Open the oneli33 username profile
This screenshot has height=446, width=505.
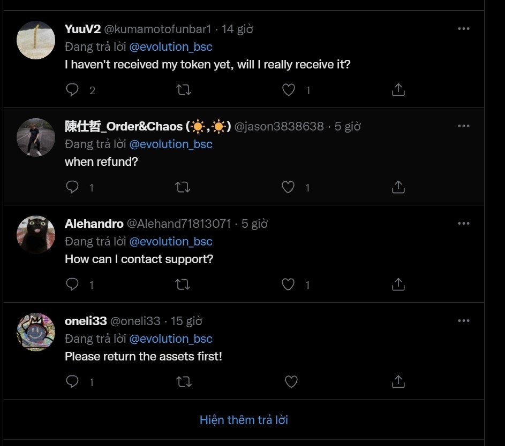point(86,321)
